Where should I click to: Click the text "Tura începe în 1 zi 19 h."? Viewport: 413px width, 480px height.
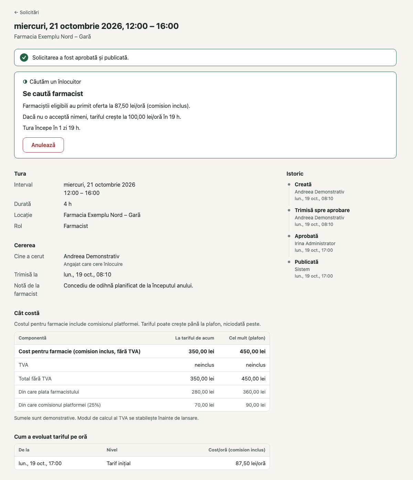point(52,128)
